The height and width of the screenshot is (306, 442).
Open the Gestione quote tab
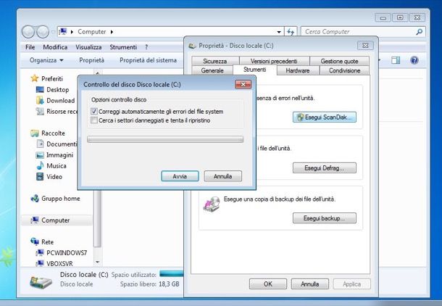click(x=339, y=61)
